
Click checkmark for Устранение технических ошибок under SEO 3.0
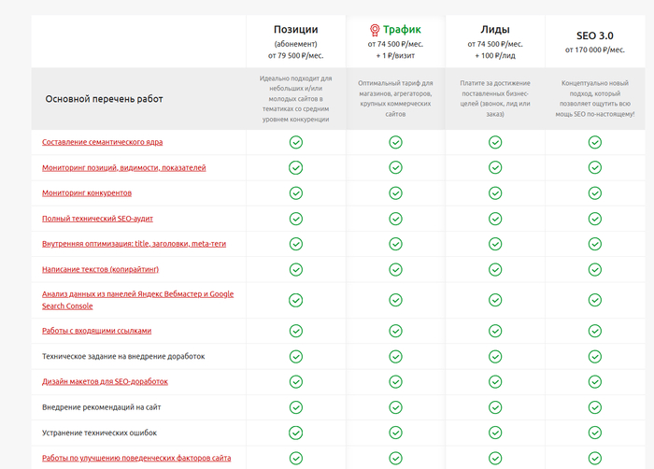click(x=594, y=433)
